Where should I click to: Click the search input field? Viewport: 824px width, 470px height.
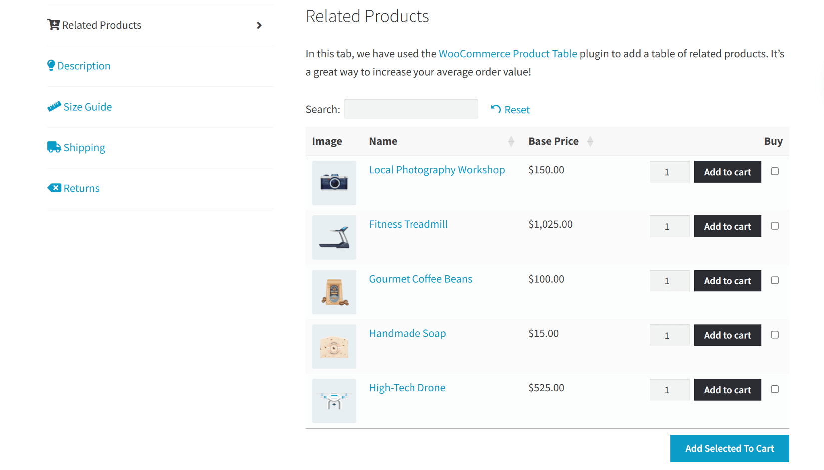point(411,109)
